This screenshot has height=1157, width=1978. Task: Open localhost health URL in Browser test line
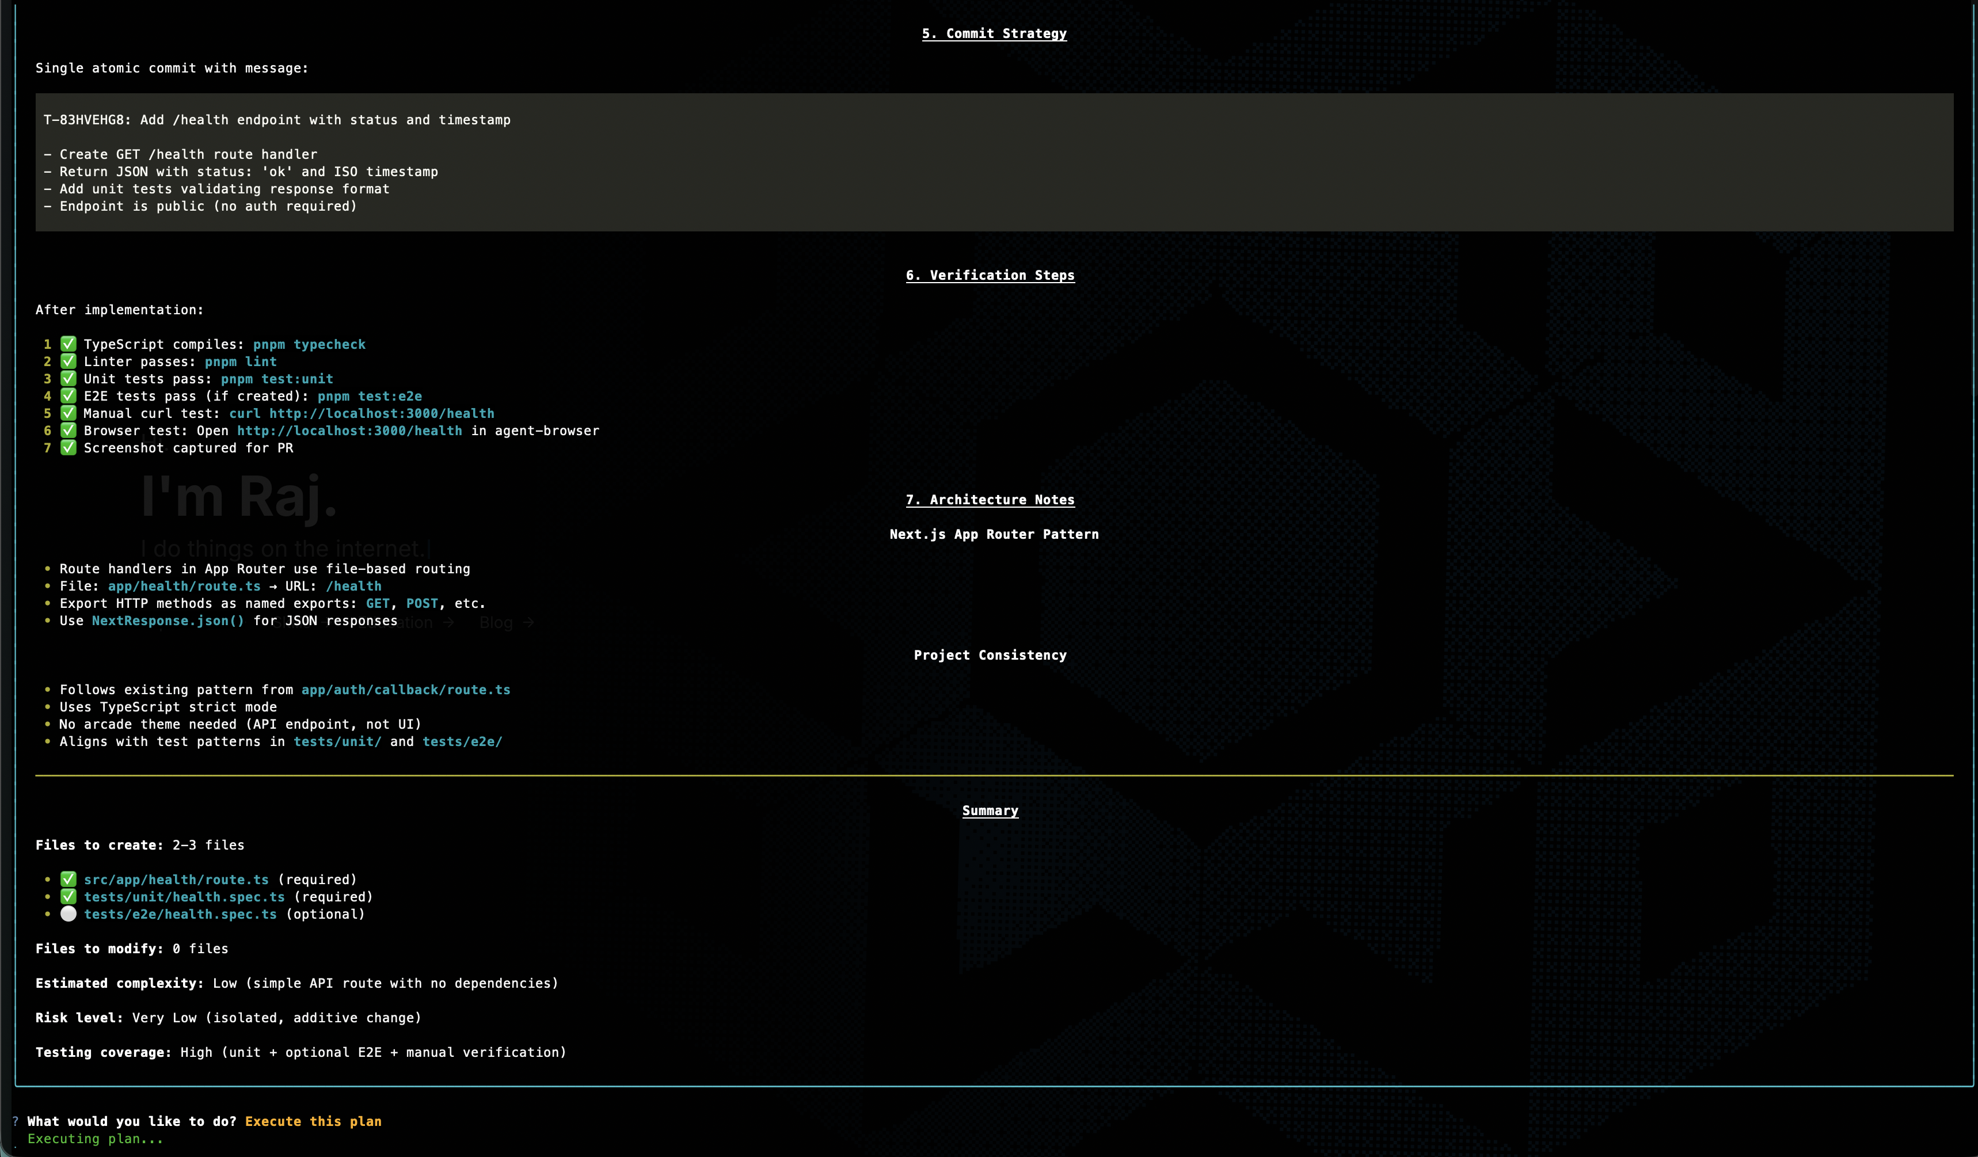pos(349,431)
